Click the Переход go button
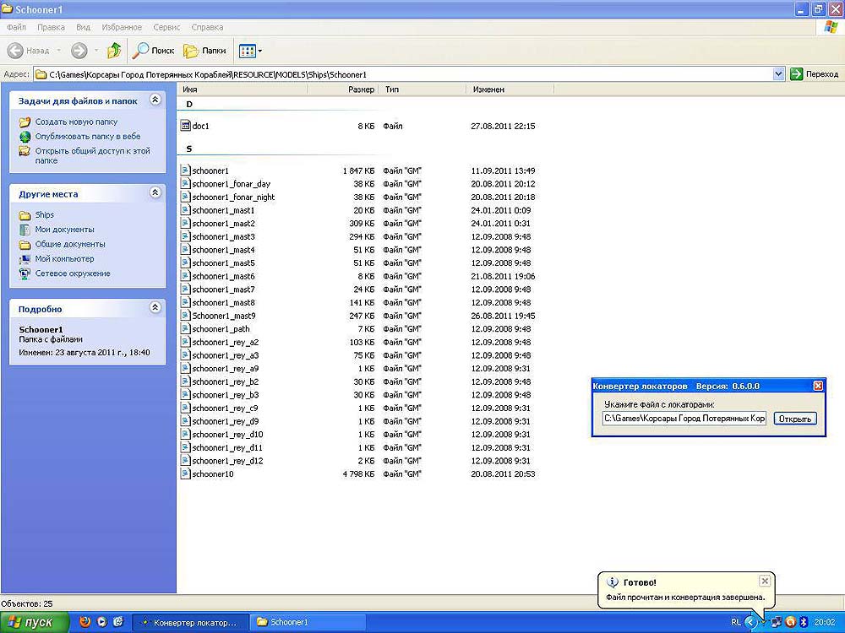 click(814, 74)
